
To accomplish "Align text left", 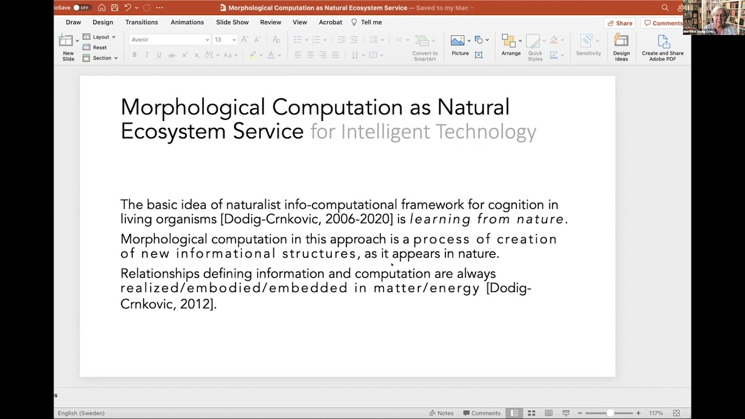I will pos(297,55).
